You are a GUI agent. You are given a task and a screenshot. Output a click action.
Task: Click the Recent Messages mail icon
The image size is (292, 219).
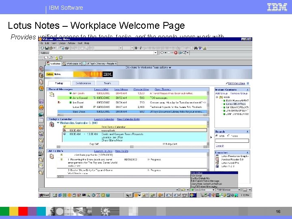52,94
